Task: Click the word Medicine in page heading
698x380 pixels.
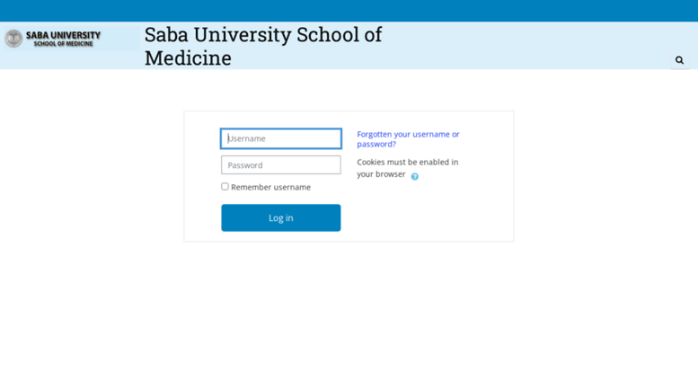Action: [188, 58]
